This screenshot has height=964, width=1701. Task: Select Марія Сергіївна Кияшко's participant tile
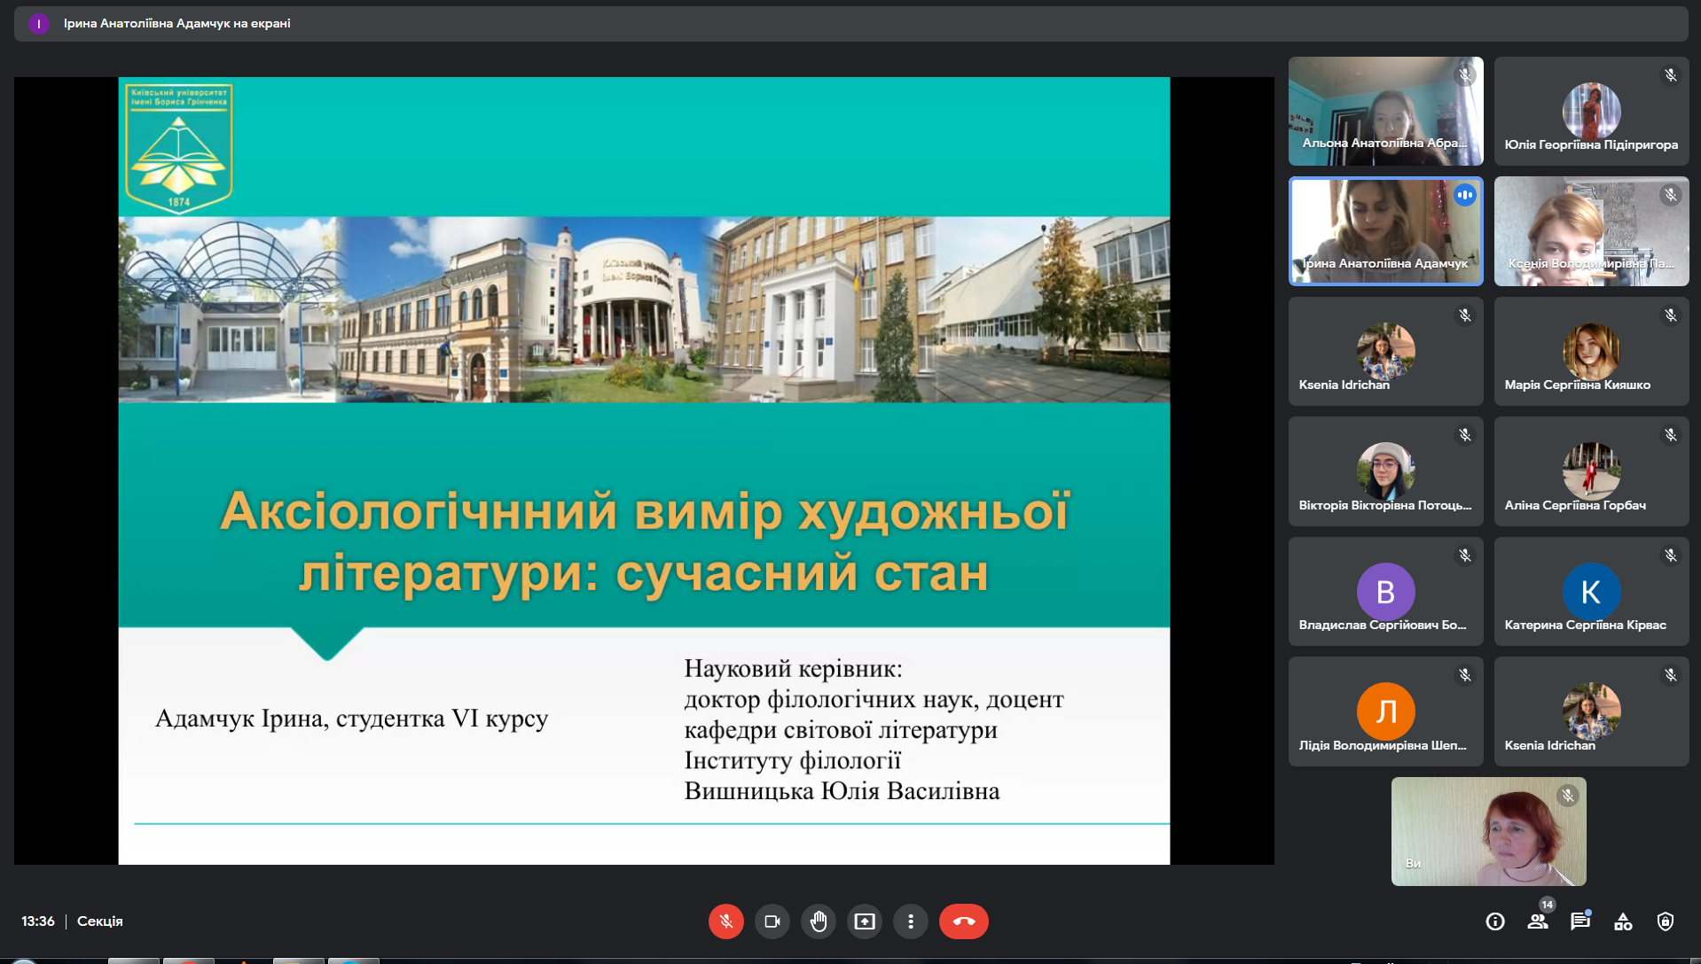1591,352
